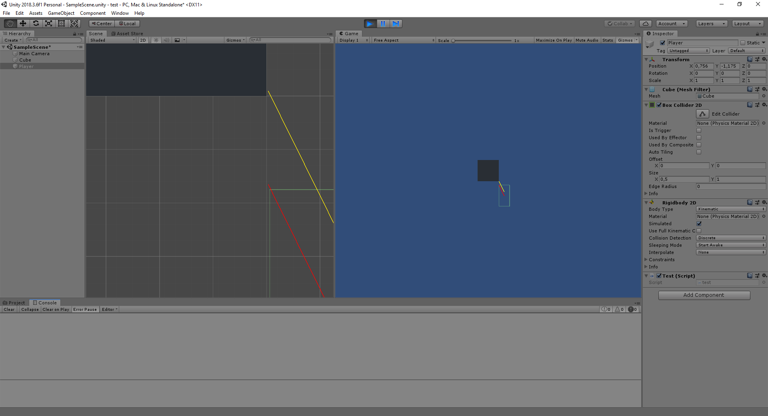
Task: Click the Step frame button
Action: [396, 24]
